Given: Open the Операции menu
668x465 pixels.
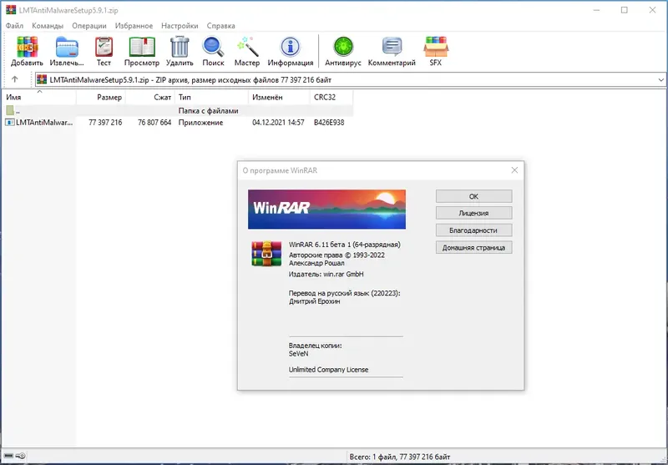Looking at the screenshot, I should click(x=89, y=26).
